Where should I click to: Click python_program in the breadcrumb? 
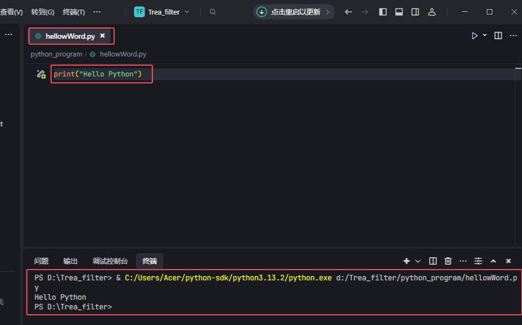(x=56, y=54)
